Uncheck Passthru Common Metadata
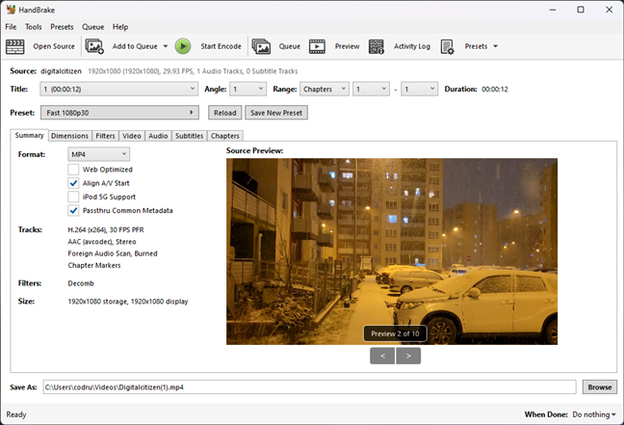This screenshot has width=624, height=425. 73,210
